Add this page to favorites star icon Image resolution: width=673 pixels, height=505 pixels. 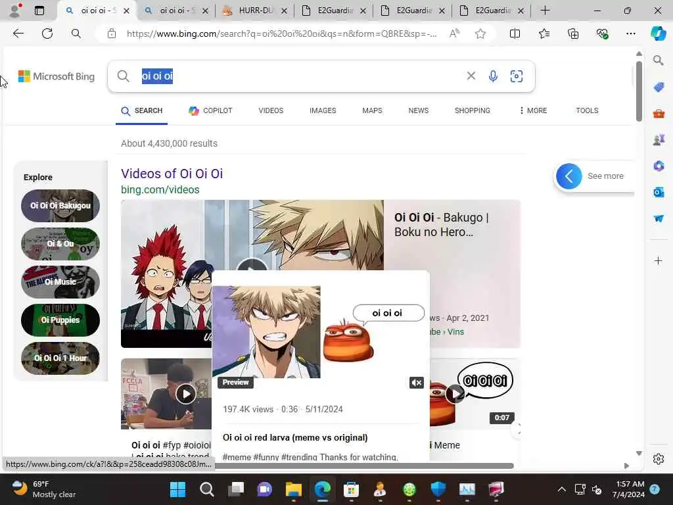click(480, 34)
